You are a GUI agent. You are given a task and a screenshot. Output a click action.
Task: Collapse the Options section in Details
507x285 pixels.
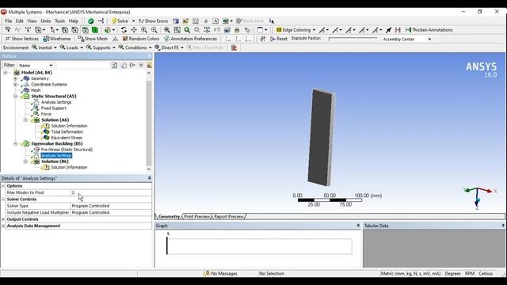(3, 186)
